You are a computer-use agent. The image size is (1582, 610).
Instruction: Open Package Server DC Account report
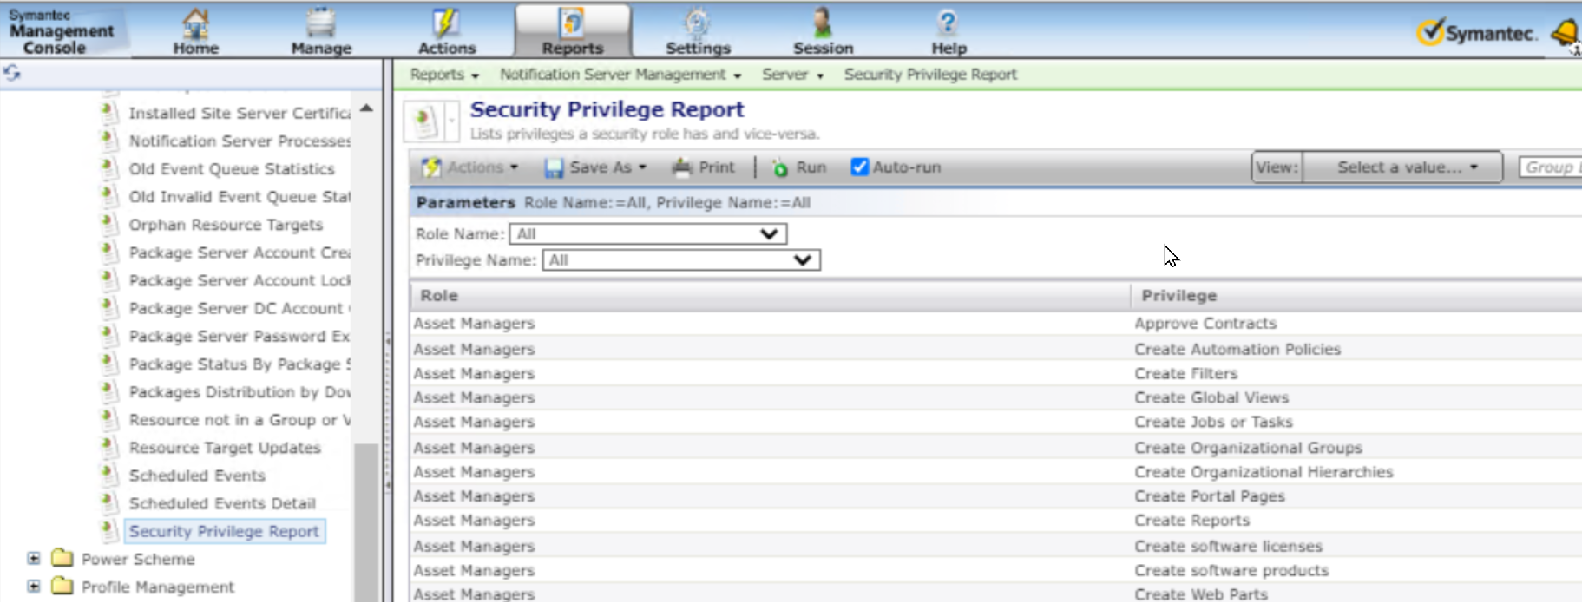[x=240, y=308]
